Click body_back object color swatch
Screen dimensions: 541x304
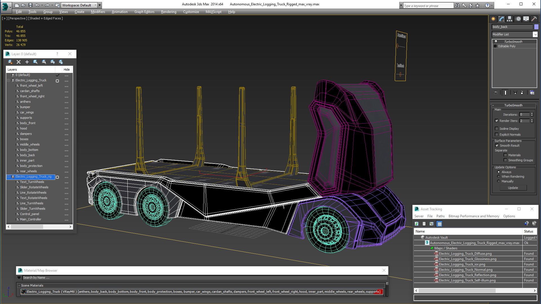coord(536,27)
